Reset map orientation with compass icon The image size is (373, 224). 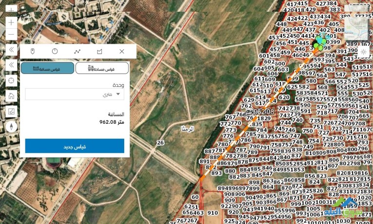click(x=11, y=127)
